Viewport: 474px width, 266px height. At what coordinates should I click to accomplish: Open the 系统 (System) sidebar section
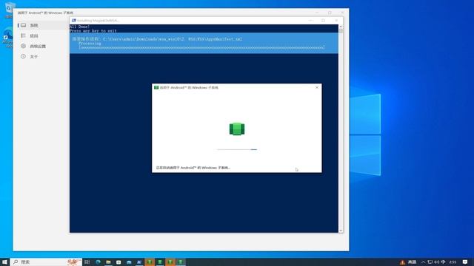click(43, 25)
